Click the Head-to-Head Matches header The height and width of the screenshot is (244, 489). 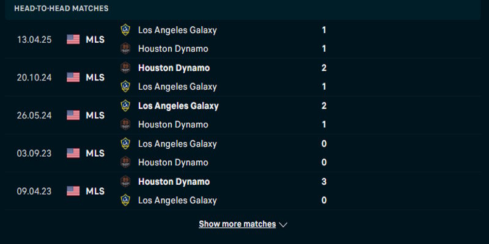pos(61,9)
